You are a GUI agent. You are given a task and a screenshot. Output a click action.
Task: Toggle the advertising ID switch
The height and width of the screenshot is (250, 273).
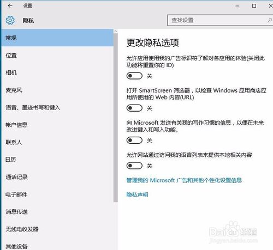tap(134, 76)
